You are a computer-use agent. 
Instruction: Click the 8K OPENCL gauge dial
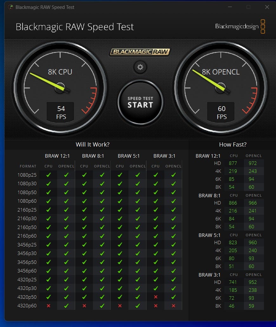pos(221,88)
